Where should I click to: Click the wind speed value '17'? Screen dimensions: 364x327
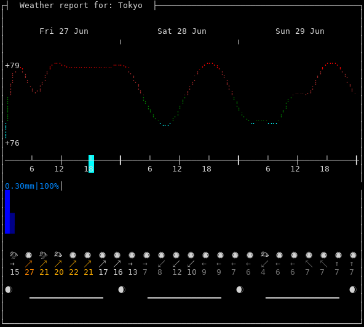tap(103, 272)
